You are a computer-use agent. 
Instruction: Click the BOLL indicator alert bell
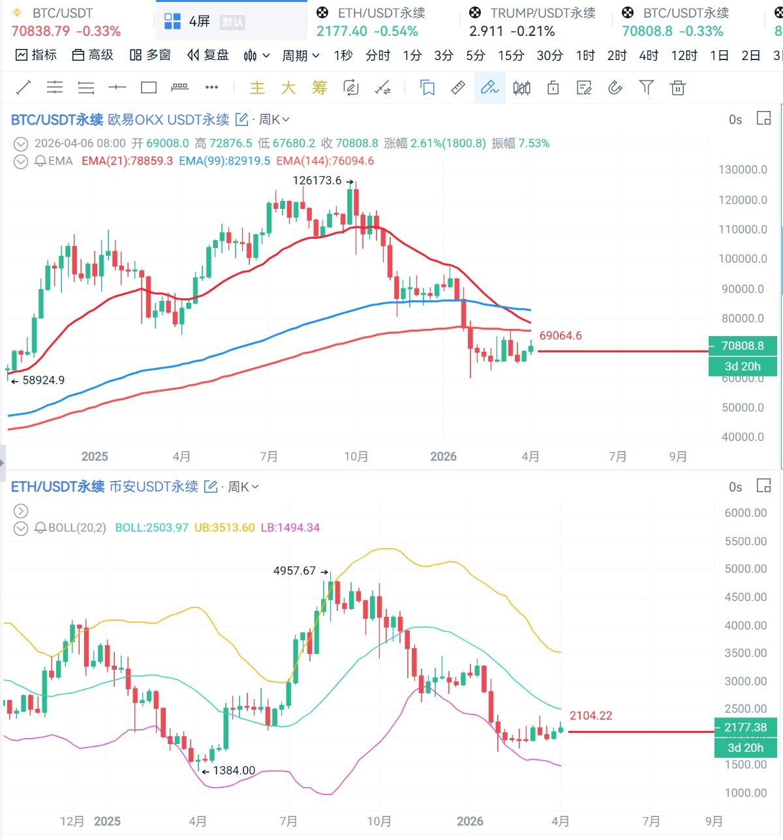pos(40,528)
